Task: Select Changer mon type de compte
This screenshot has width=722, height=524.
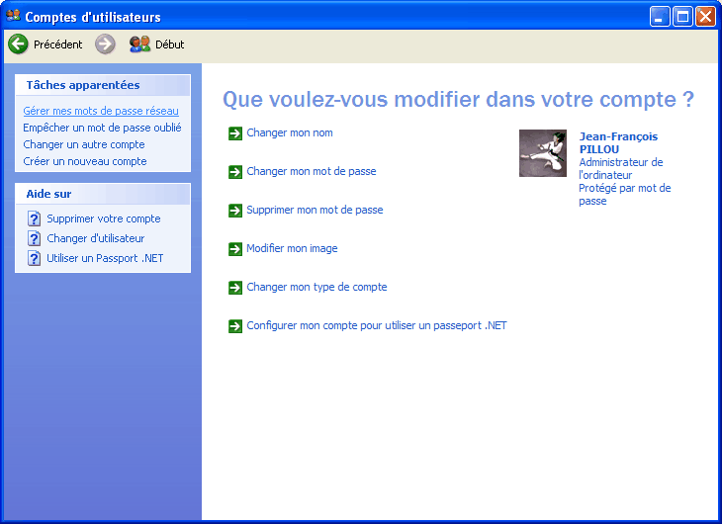Action: pos(316,287)
